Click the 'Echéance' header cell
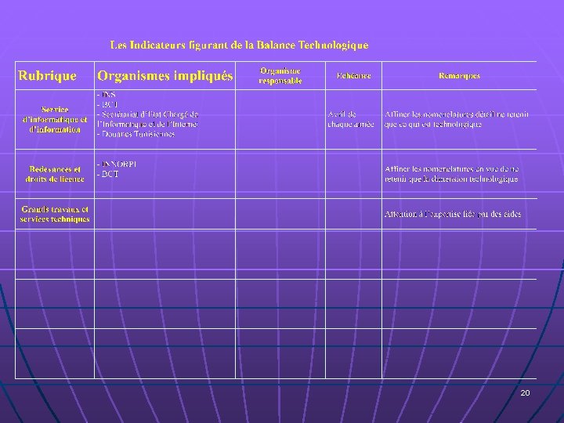The height and width of the screenshot is (423, 564). point(353,75)
